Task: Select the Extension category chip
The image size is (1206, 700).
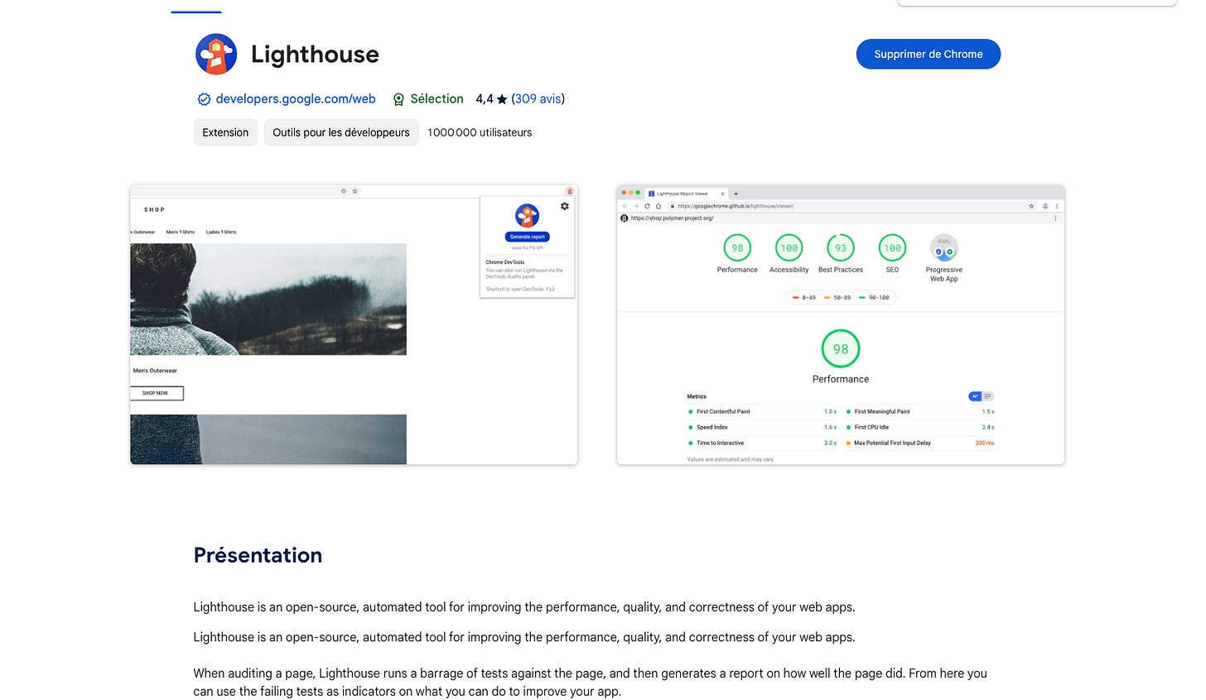Action: coord(225,132)
